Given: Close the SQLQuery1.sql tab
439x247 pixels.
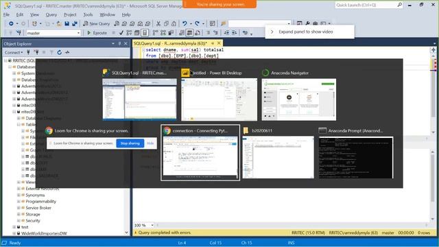Looking at the screenshot, I should coord(219,43).
